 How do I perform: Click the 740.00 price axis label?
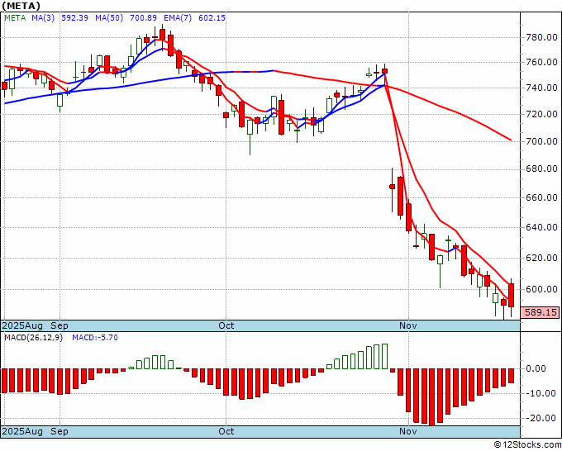tap(541, 88)
